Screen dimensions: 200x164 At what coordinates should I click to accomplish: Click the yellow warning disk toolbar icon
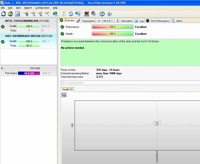pos(10,14)
